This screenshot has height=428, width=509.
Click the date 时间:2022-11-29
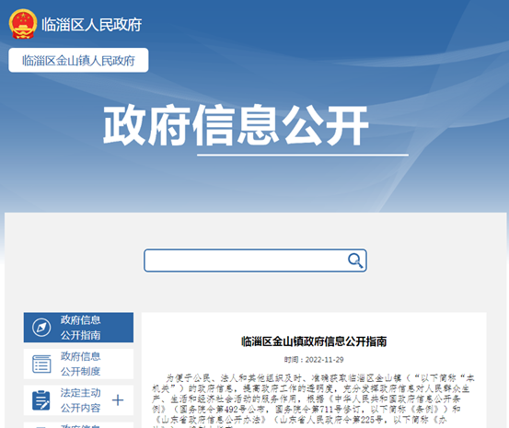pos(314,360)
